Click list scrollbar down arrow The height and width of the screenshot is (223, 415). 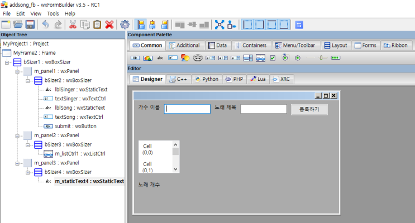coord(175,169)
